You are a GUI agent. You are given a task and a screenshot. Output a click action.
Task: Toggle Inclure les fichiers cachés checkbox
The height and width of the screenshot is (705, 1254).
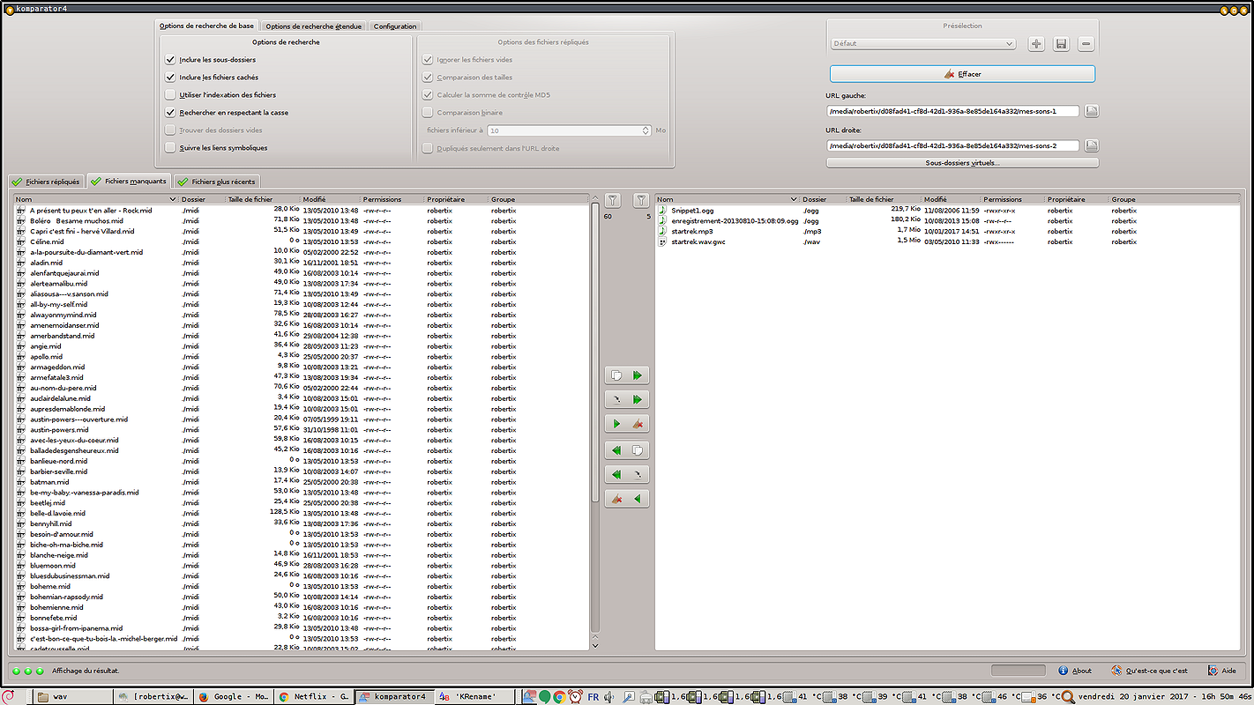(171, 78)
